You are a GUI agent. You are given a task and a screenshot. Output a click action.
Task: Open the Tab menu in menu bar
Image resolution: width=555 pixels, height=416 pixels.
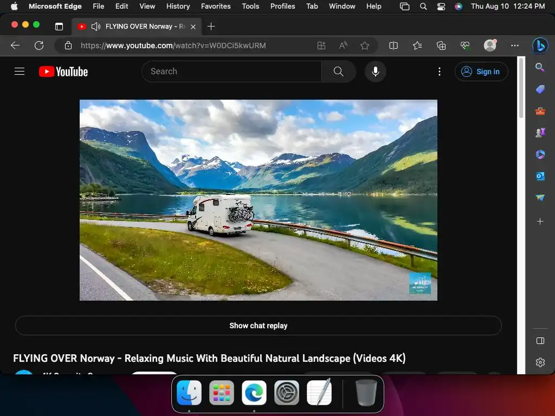click(312, 6)
